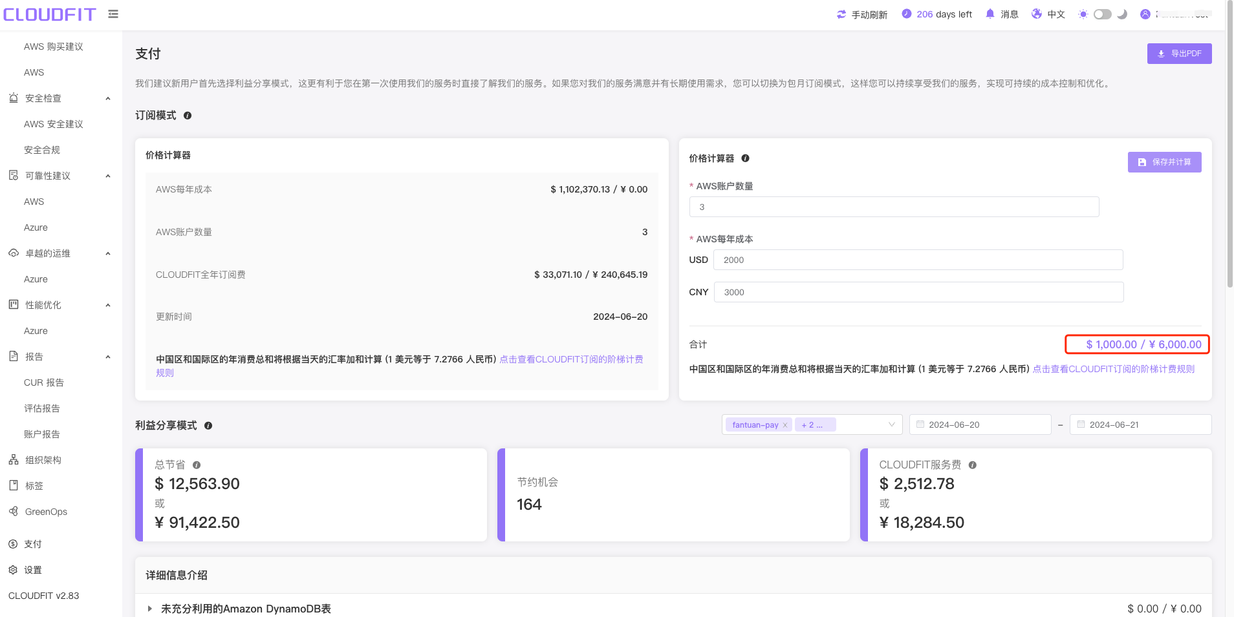Click the 支付 sidebar dollar icon

pyautogui.click(x=13, y=544)
